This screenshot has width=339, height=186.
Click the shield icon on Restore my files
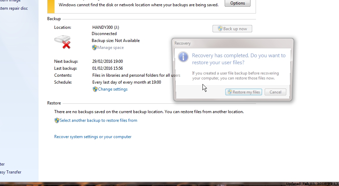pos(229,92)
